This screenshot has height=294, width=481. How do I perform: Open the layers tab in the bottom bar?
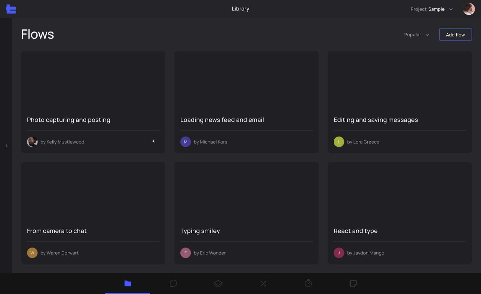218,283
